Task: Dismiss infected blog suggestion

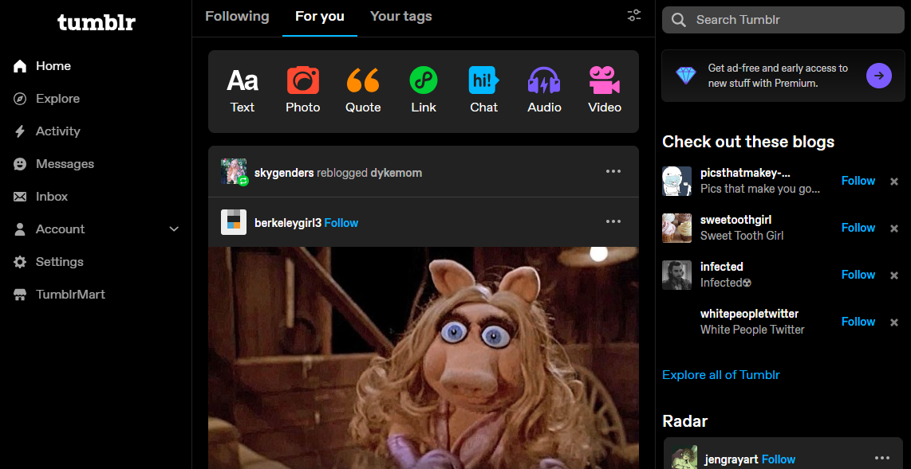Action: click(894, 276)
